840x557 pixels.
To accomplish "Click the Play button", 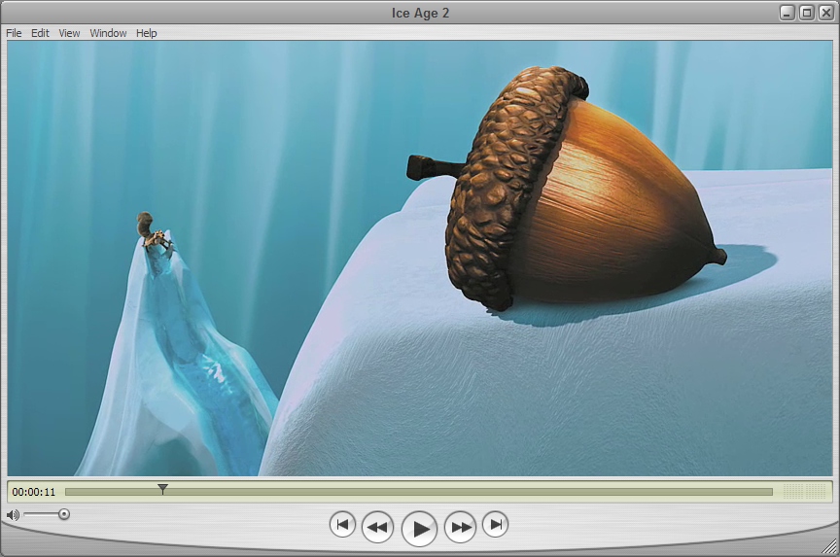I will (x=419, y=529).
